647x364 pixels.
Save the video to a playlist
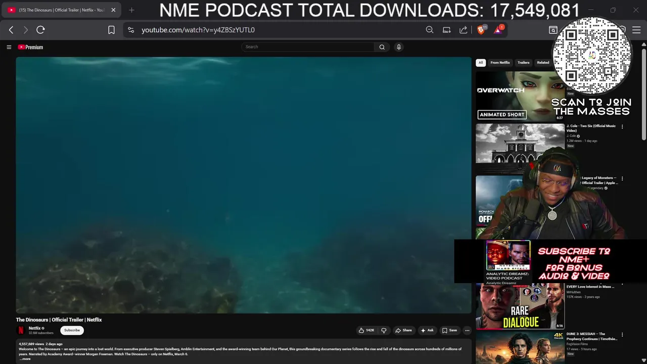point(449,330)
